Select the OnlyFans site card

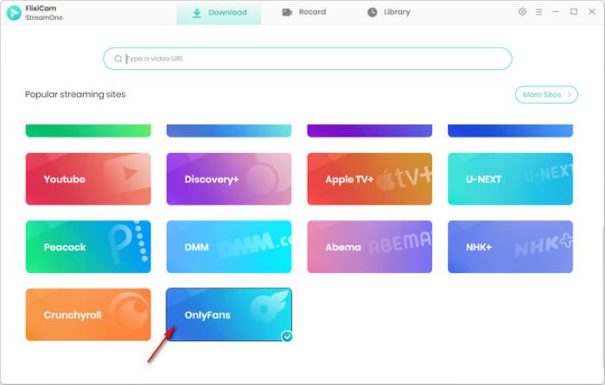pyautogui.click(x=229, y=314)
